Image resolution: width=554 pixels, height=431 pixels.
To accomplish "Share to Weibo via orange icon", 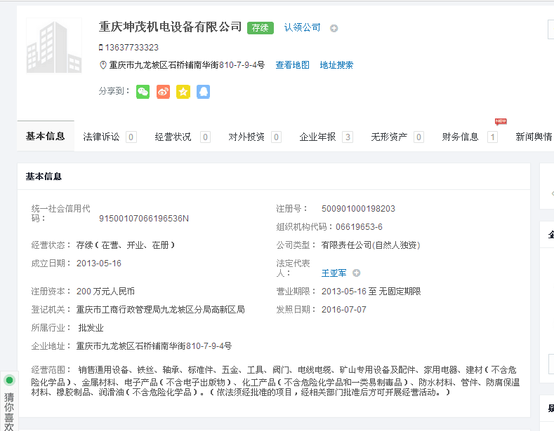I will (x=163, y=92).
